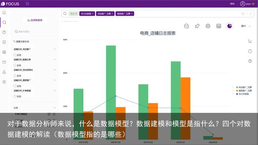
Task: Check 全选 under 店铺日志_场景推广
Action: (15, 55)
